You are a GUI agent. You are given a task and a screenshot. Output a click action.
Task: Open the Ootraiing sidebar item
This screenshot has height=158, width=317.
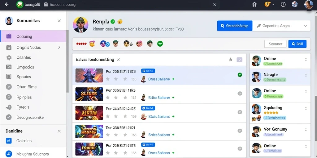33,36
